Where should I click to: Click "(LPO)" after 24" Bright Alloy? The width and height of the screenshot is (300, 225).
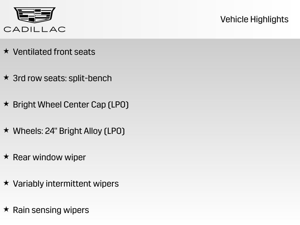pos(114,131)
